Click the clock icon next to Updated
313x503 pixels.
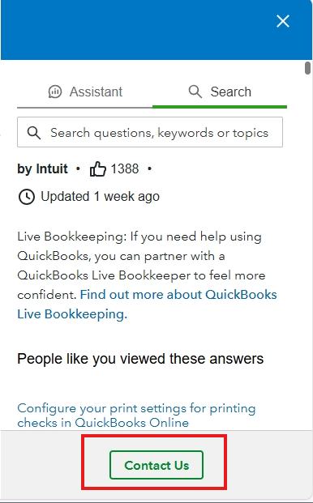[26, 197]
